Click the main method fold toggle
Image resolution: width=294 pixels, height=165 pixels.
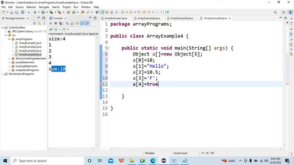tap(109, 48)
